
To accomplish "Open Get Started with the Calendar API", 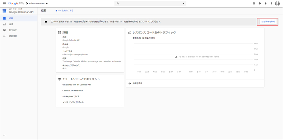I will pyautogui.click(x=77, y=85).
